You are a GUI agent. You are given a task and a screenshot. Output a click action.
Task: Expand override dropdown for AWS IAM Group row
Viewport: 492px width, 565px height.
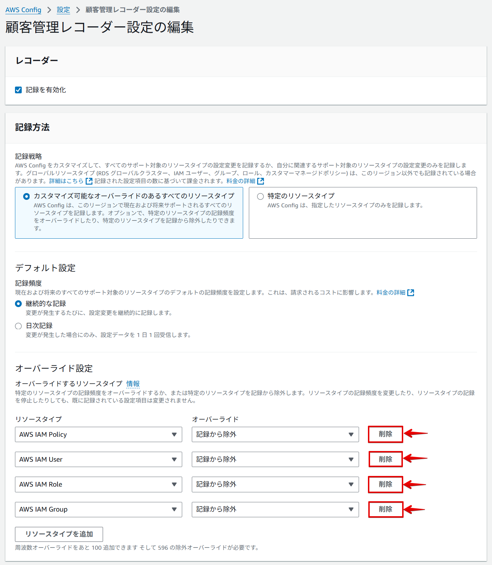(275, 509)
